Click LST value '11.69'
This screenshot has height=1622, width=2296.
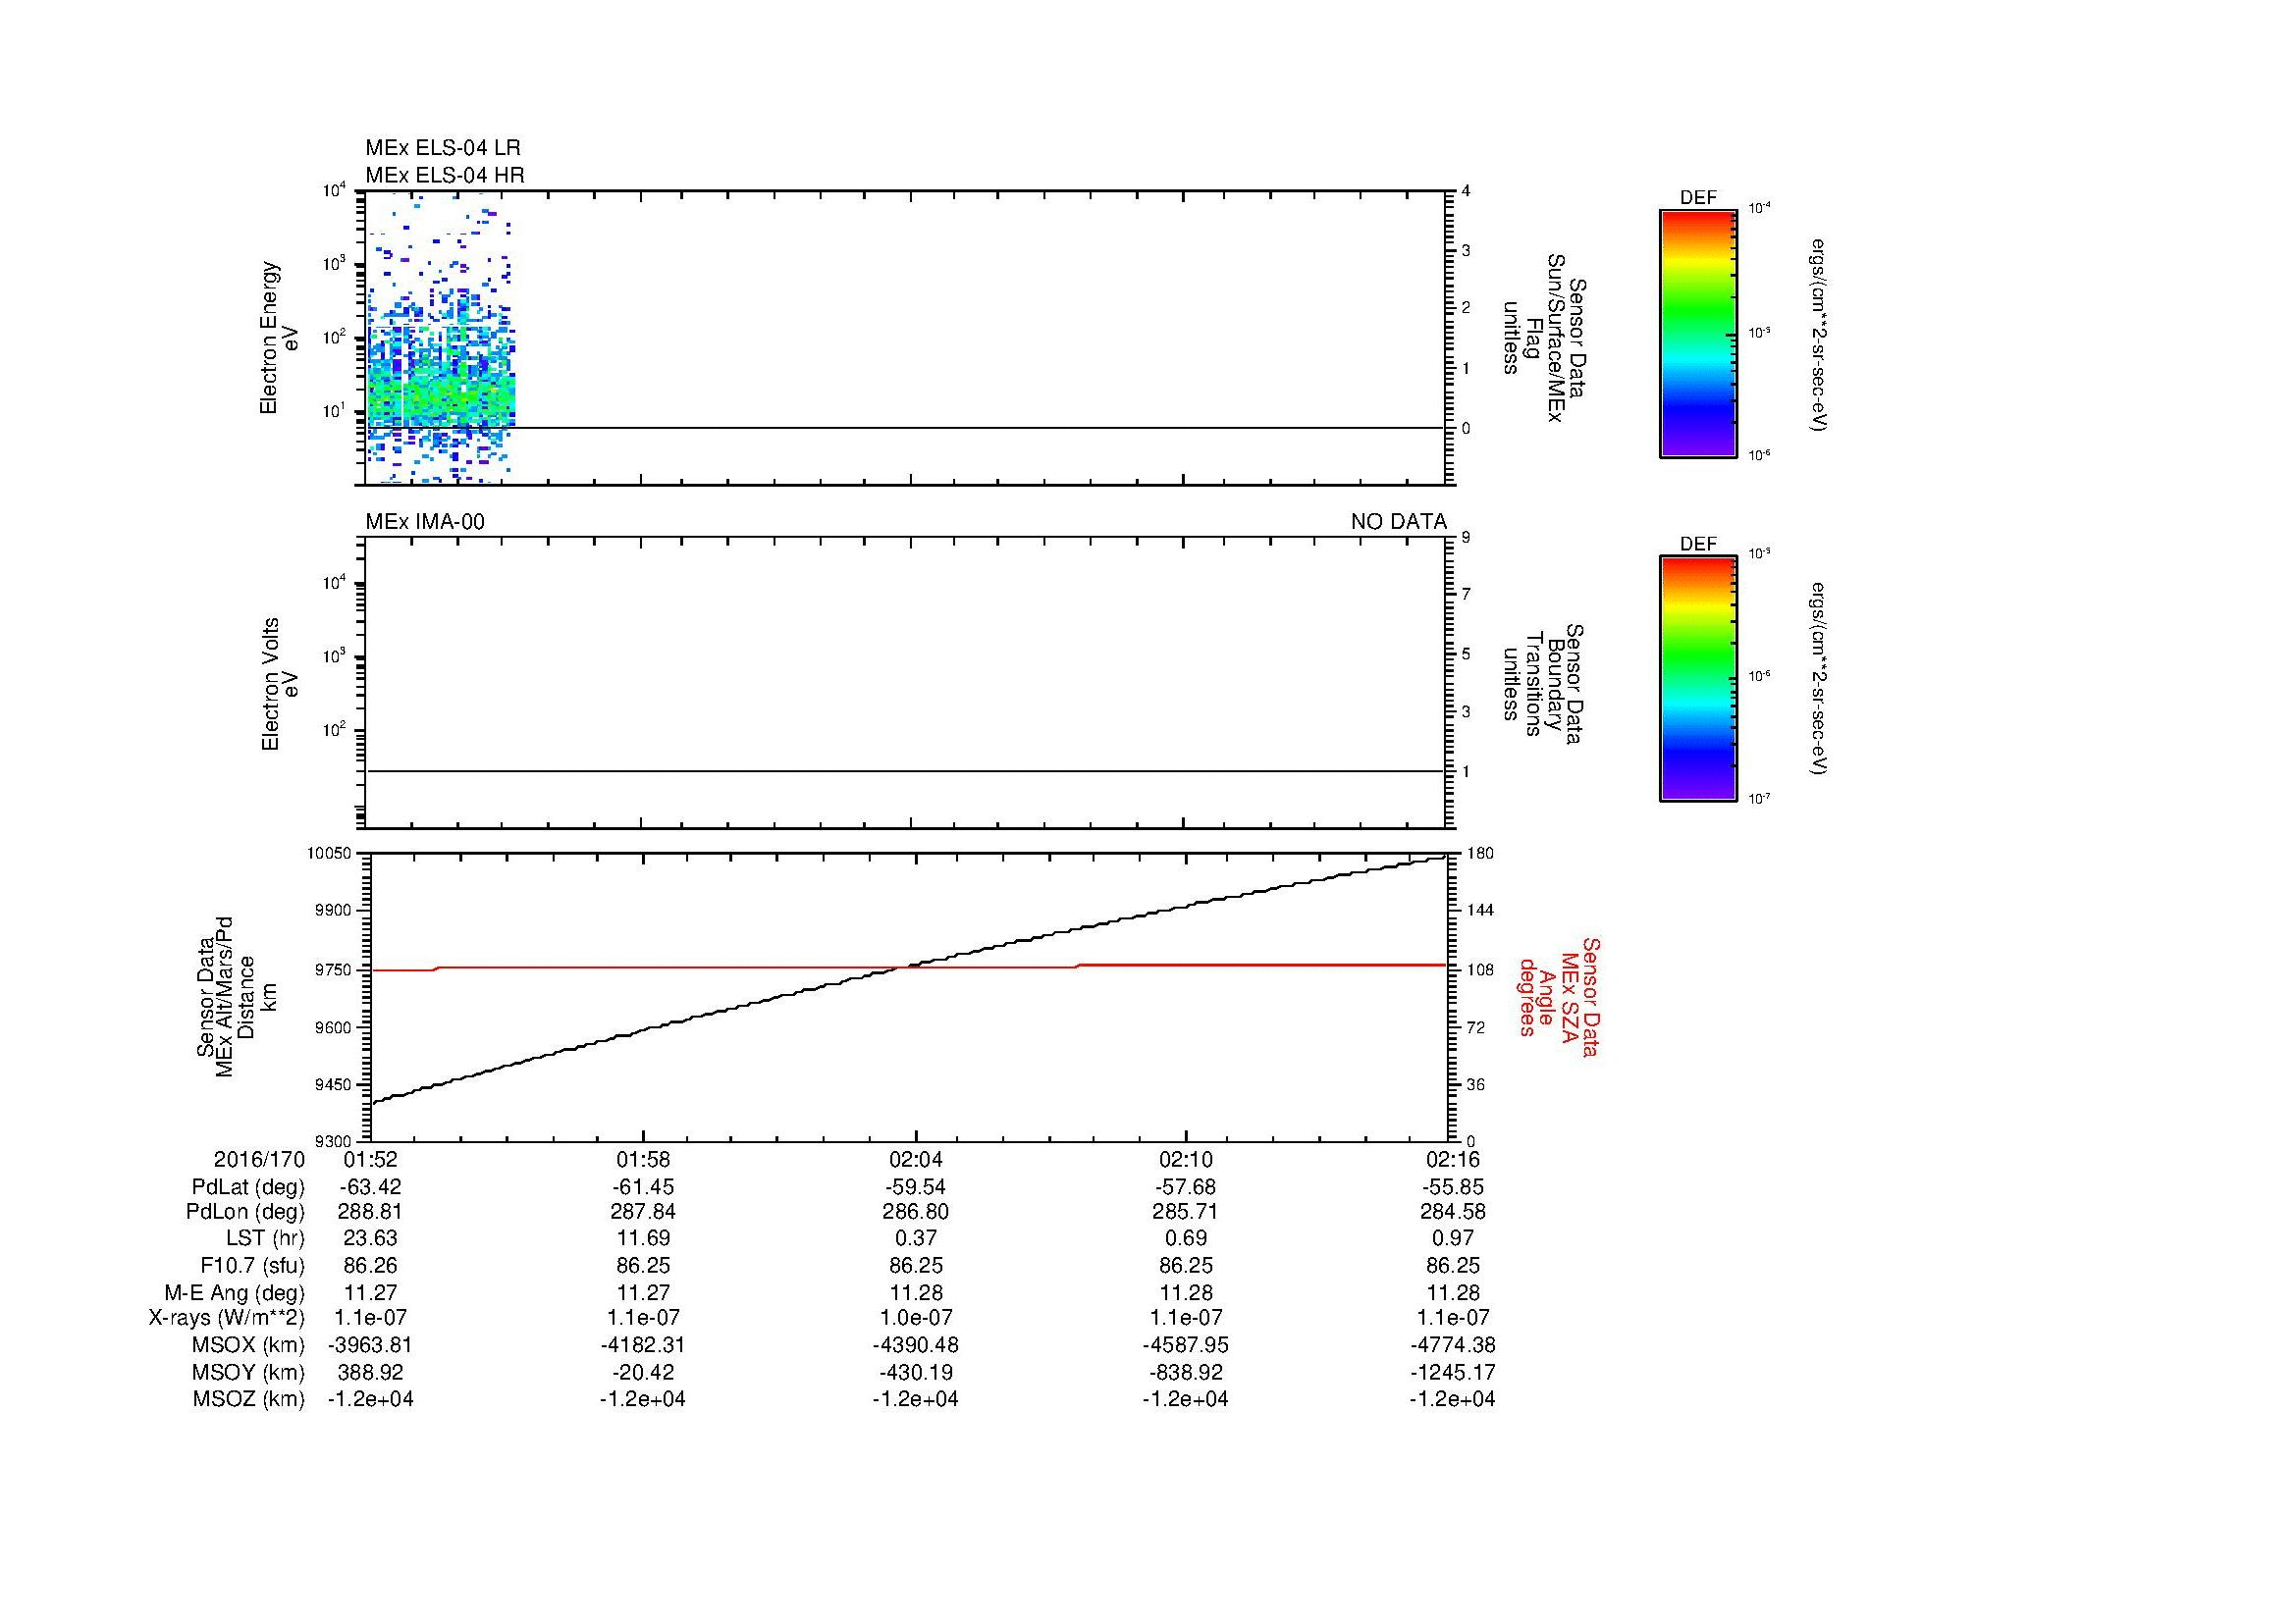643,1238
